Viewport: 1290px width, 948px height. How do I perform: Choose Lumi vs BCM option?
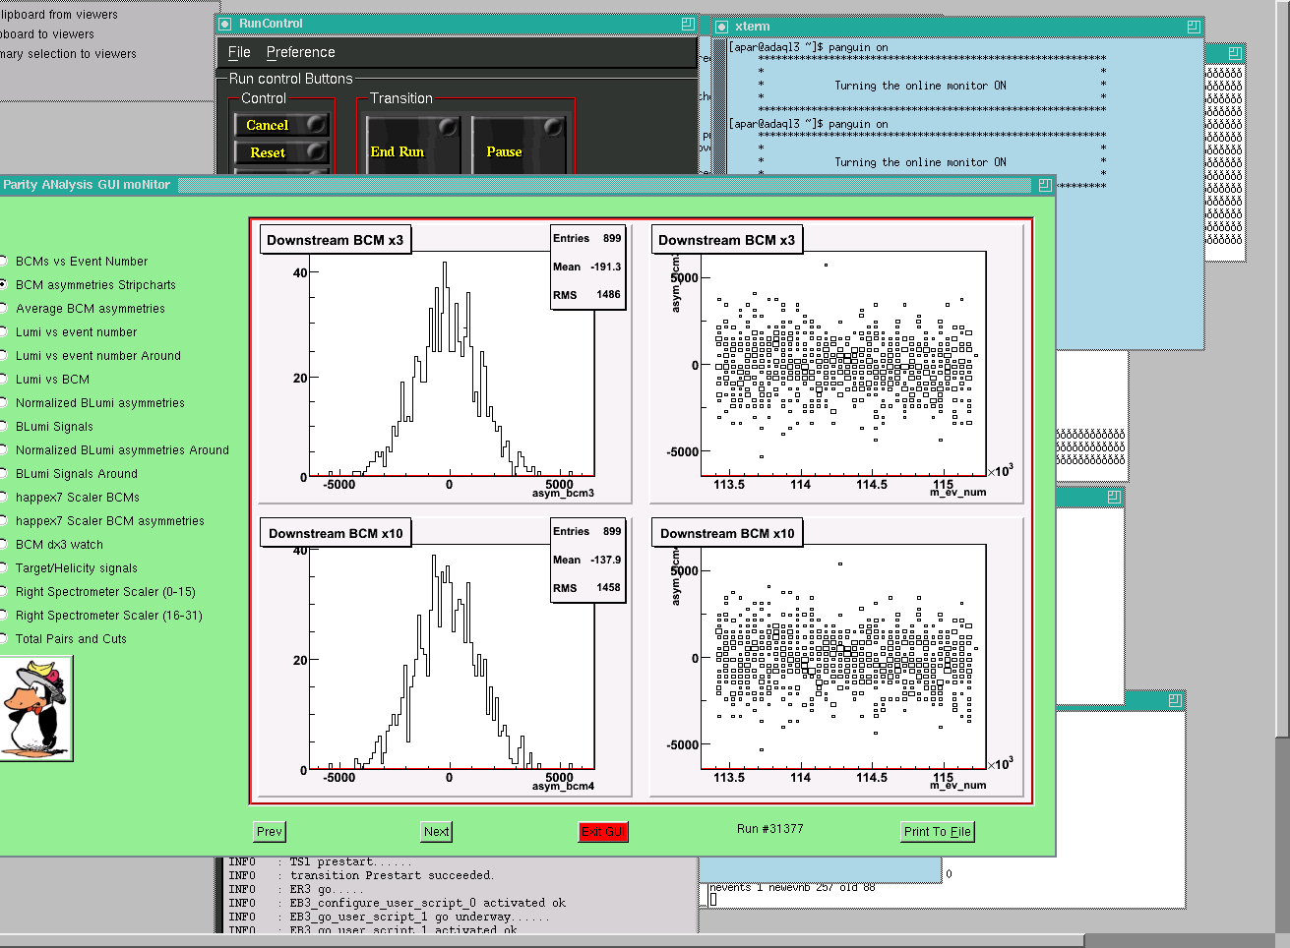click(45, 380)
